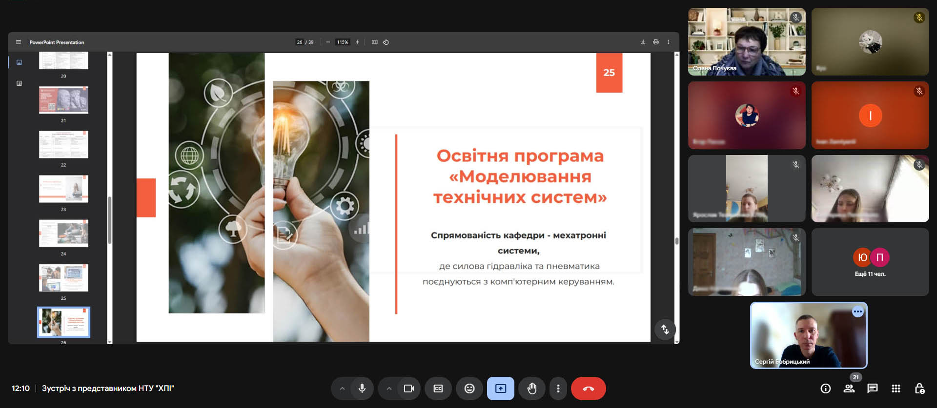Turn on captions
The image size is (937, 408).
click(438, 389)
